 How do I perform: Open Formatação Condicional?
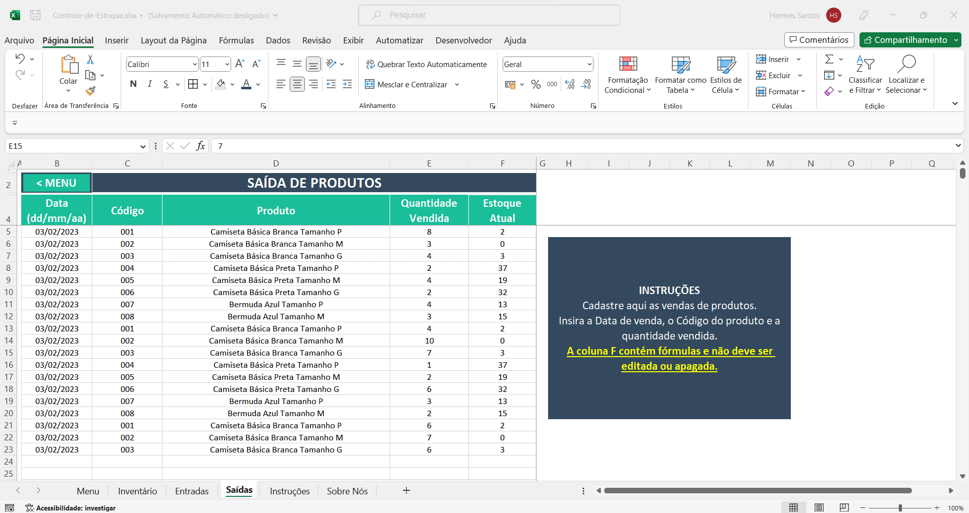628,75
